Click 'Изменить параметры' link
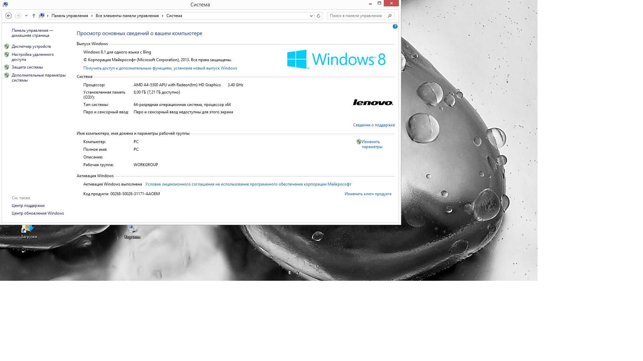 point(372,144)
